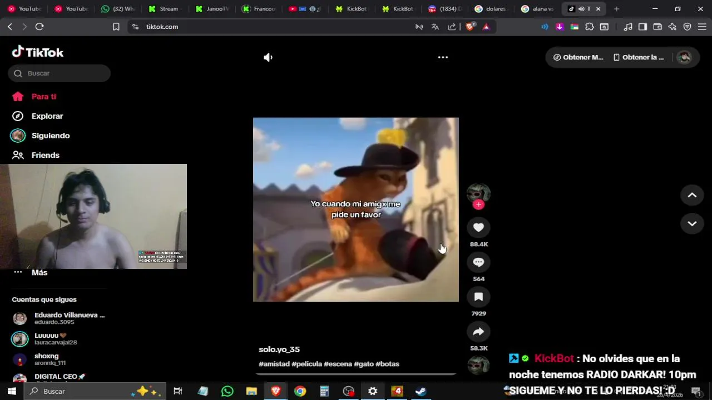The width and height of the screenshot is (712, 400).
Task: Click the Obtener M... button
Action: tap(578, 57)
